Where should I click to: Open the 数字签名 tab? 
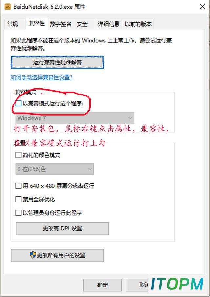click(60, 24)
